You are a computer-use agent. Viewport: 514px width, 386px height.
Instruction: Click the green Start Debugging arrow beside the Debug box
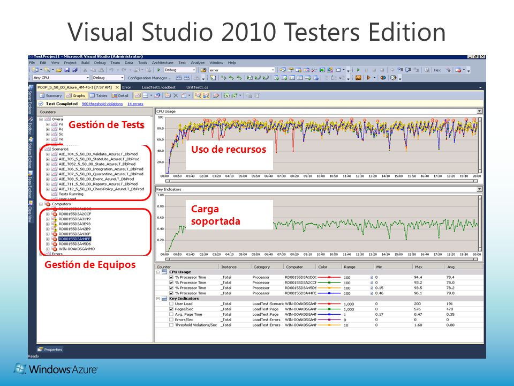point(158,70)
